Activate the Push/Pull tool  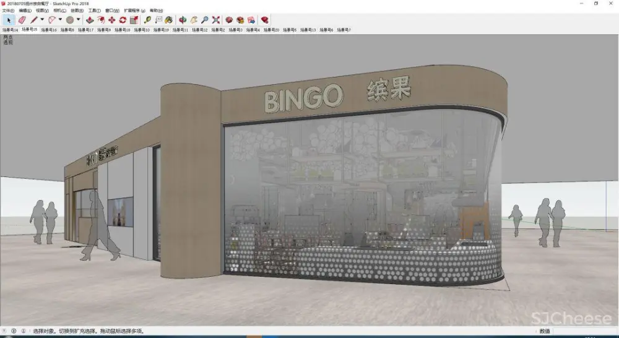[89, 20]
